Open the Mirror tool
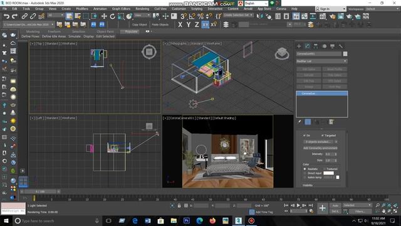401x226 pixels. [259, 16]
